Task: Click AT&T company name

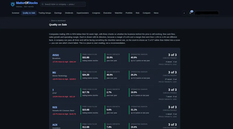Action: click(x=54, y=93)
